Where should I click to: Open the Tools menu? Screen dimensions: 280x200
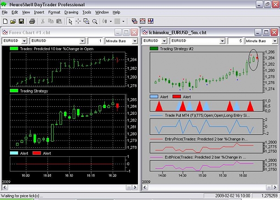[x=86, y=12]
